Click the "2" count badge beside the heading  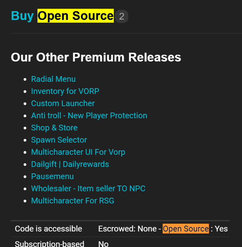click(x=122, y=16)
